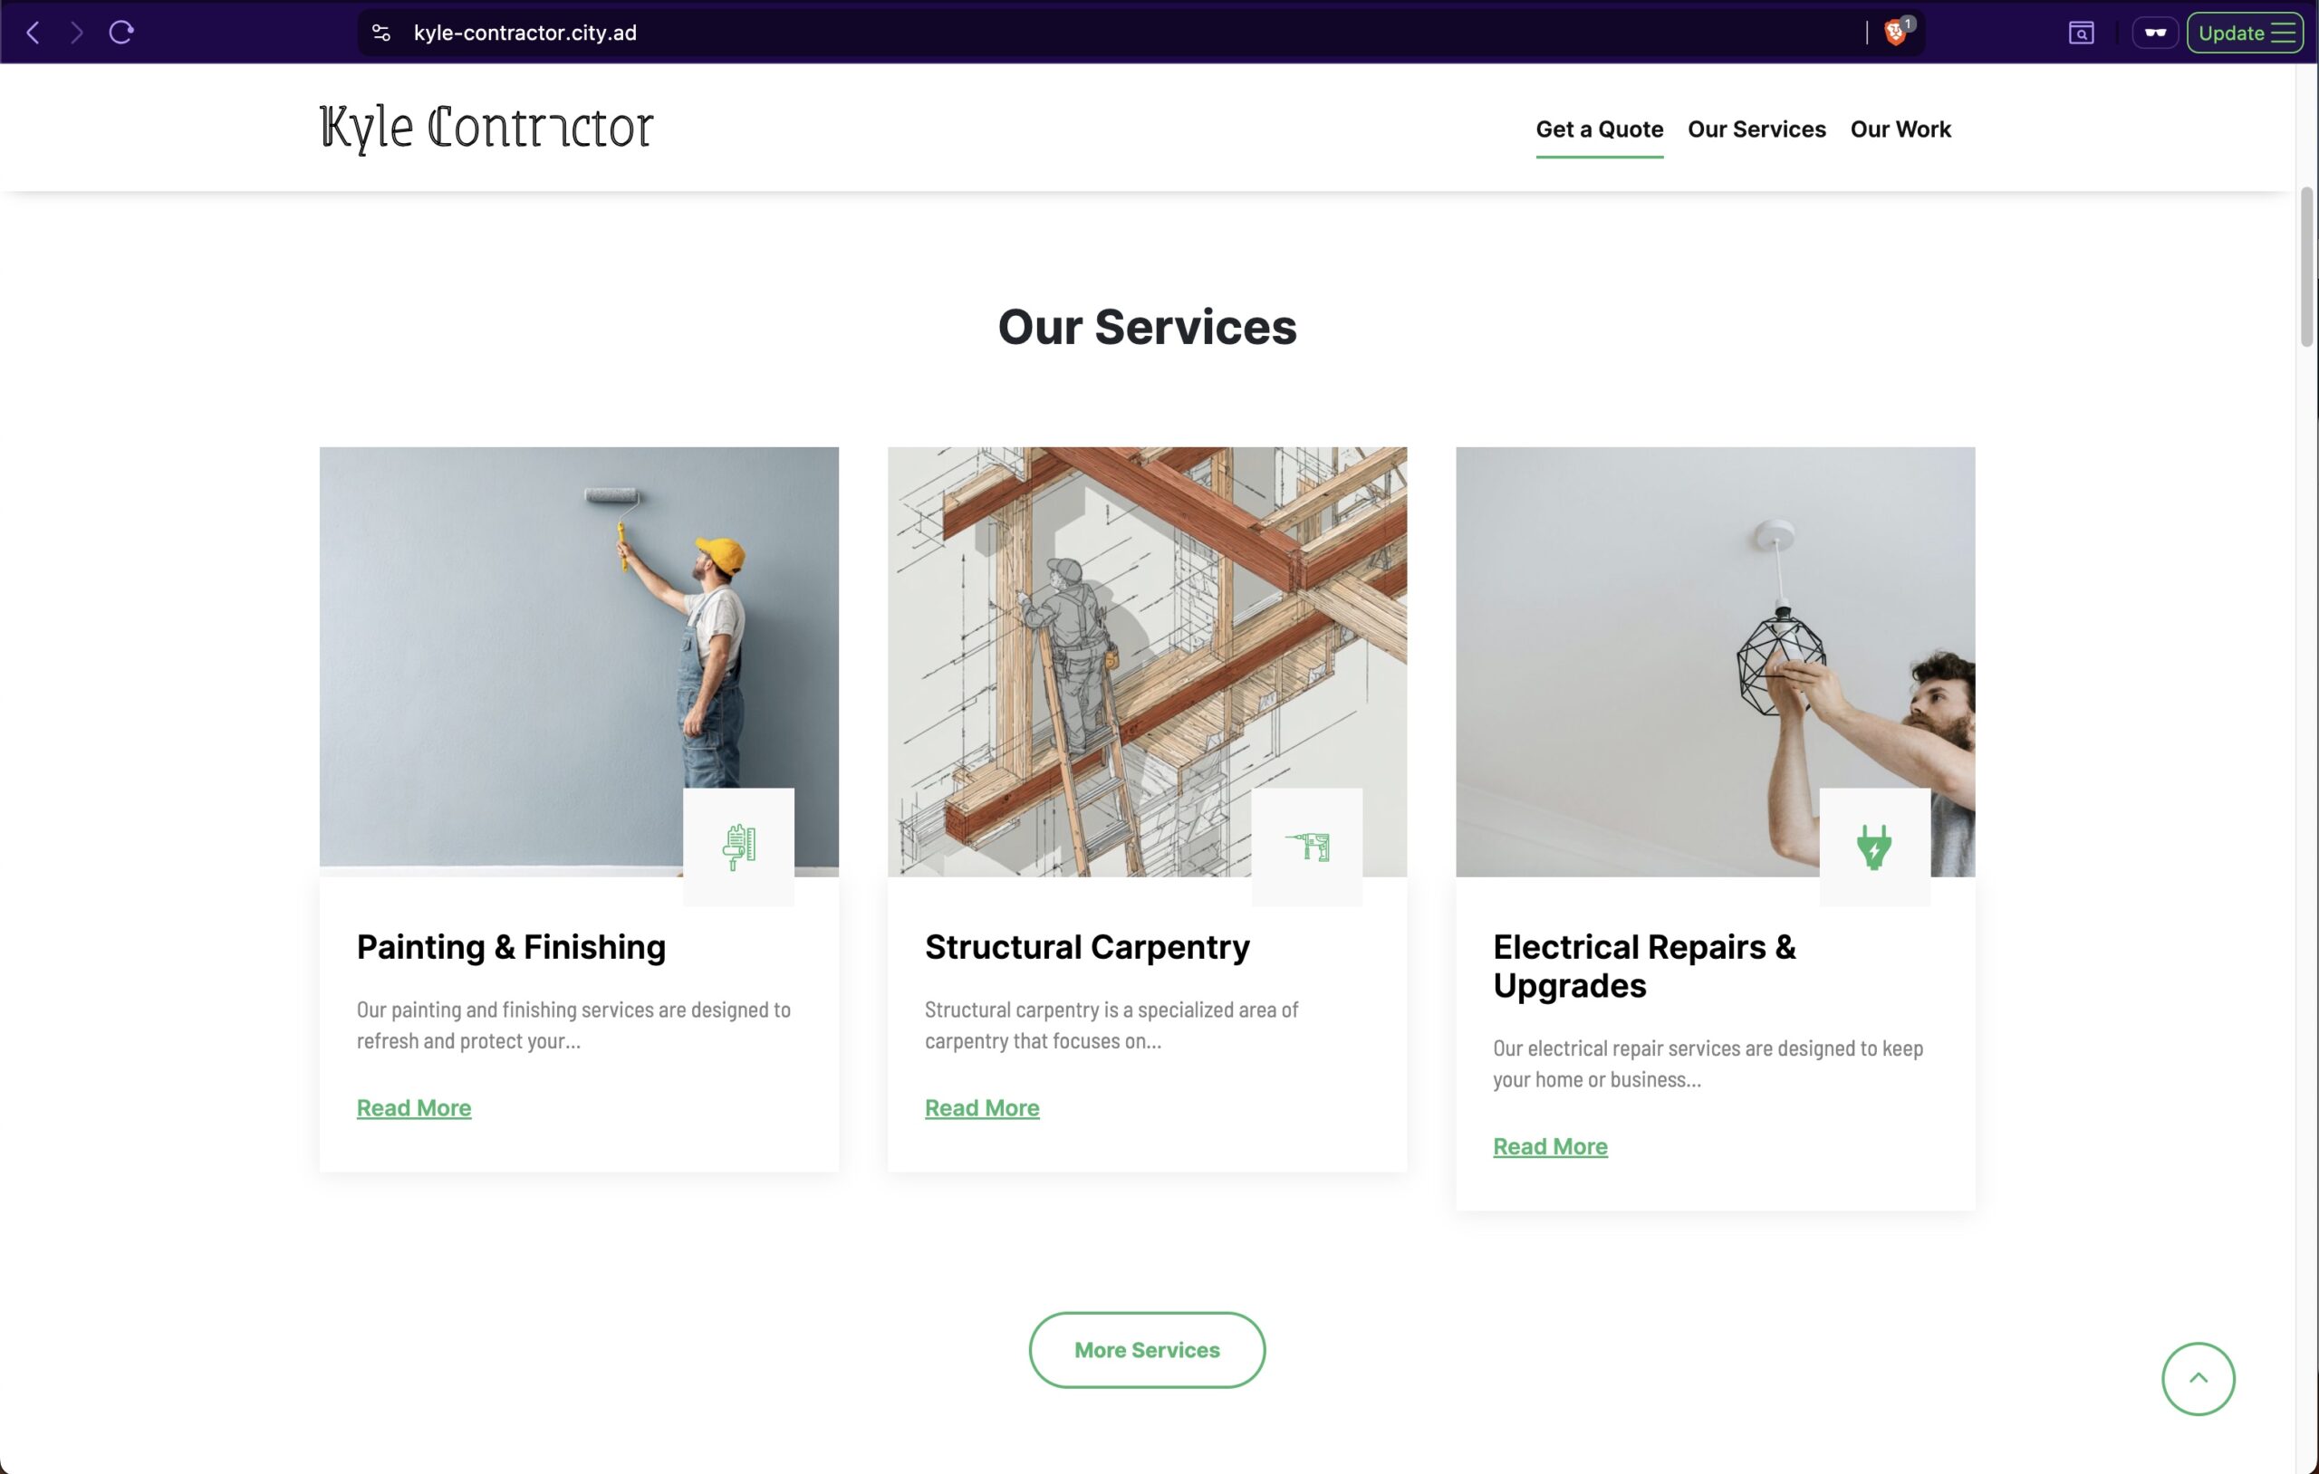Image resolution: width=2319 pixels, height=1474 pixels.
Task: Open the Brave Shields lion icon
Action: (x=1895, y=33)
